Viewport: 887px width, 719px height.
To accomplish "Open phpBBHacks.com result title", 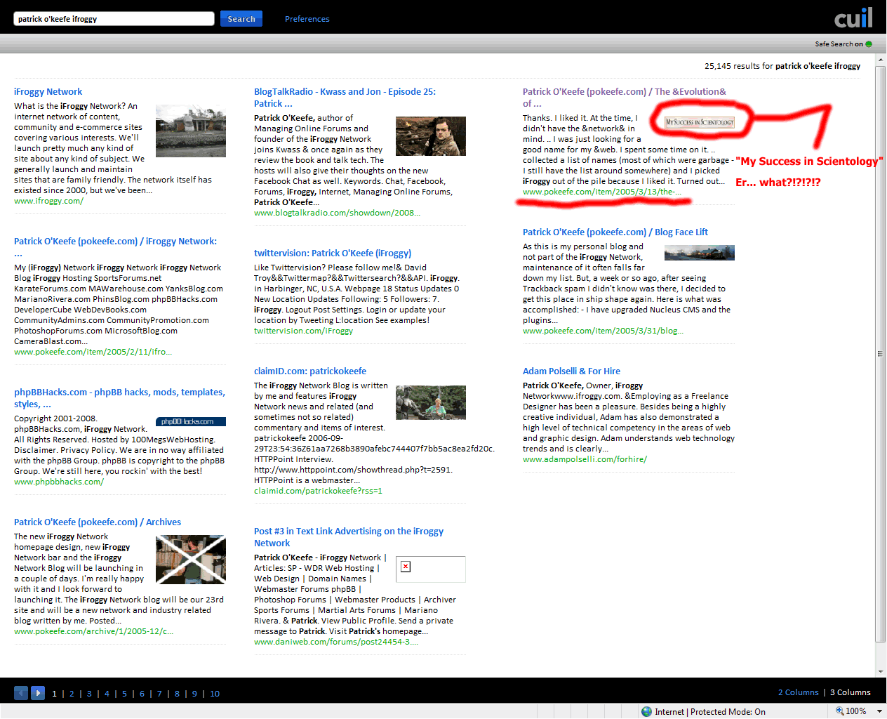I will [x=119, y=398].
